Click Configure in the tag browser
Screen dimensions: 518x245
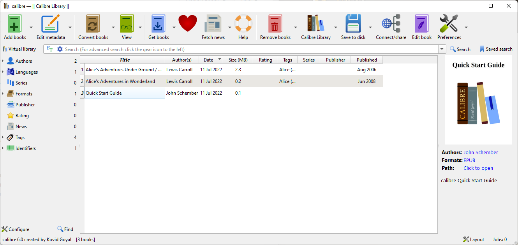tap(16, 229)
